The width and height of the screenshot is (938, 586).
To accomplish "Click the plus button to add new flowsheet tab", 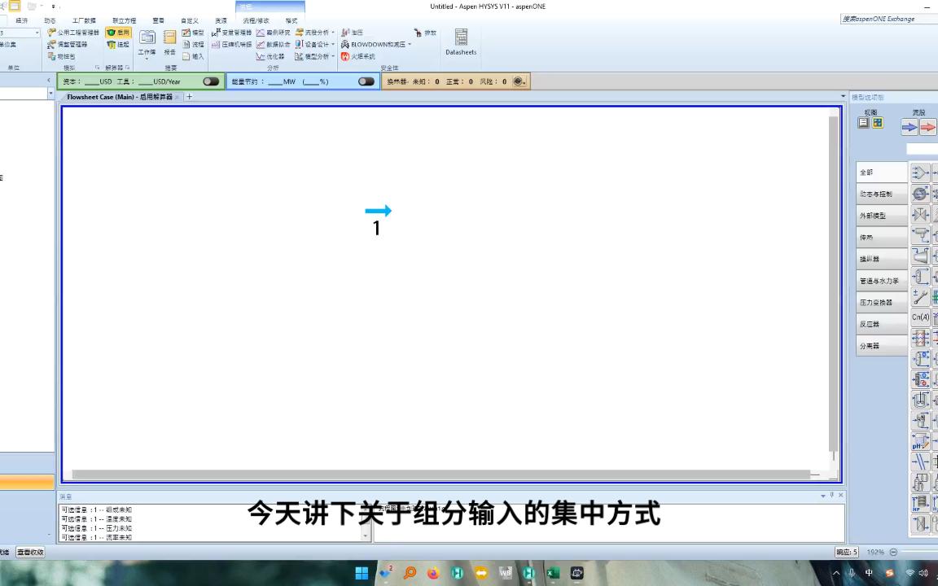I will click(189, 96).
